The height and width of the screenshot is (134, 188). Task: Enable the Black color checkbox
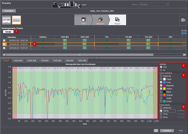coord(161,92)
